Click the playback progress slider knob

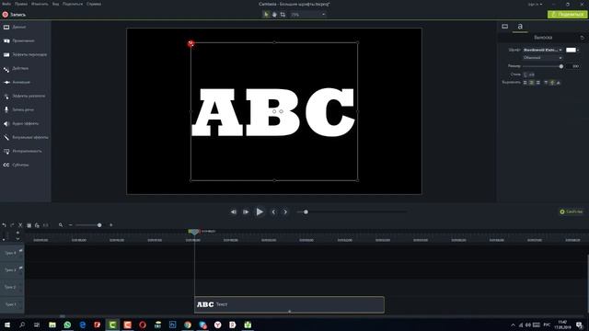point(306,212)
